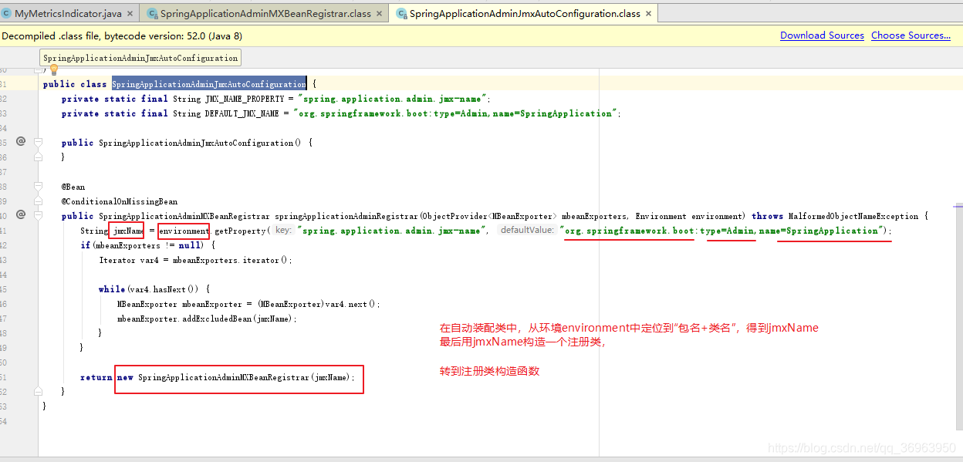Select the SpringApplicationAdminJmxAutoConfiguration.class tab
Screen dimensions: 963x462
coord(525,14)
